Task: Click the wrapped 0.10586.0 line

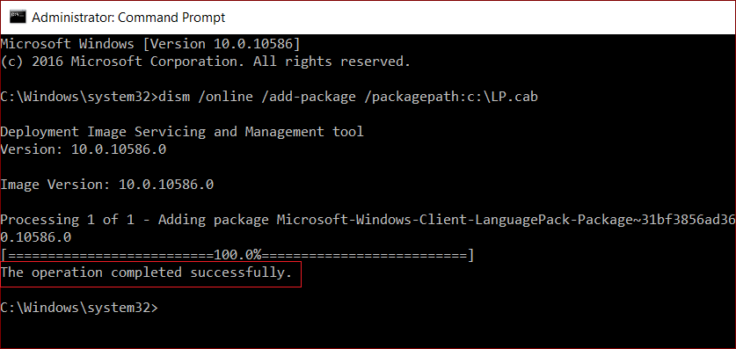Action: point(36,237)
